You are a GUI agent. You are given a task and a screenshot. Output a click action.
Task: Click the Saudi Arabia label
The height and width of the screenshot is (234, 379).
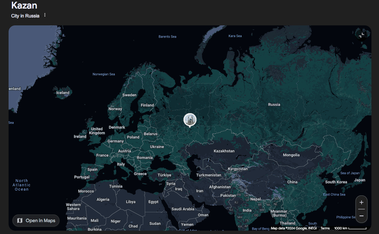pos(183,209)
